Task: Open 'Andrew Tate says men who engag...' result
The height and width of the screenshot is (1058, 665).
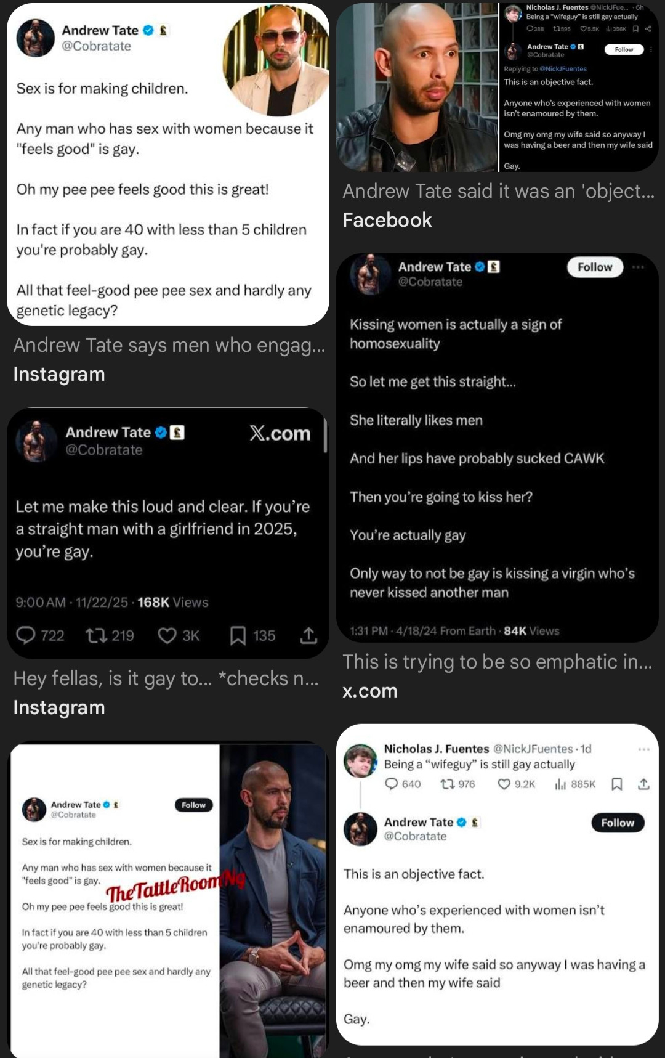Action: [x=169, y=345]
